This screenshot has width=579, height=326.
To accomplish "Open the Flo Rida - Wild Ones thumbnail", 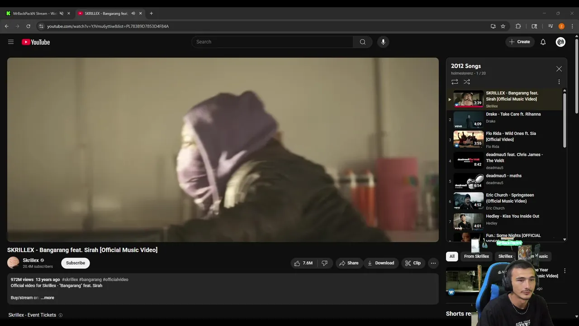I will (469, 139).
